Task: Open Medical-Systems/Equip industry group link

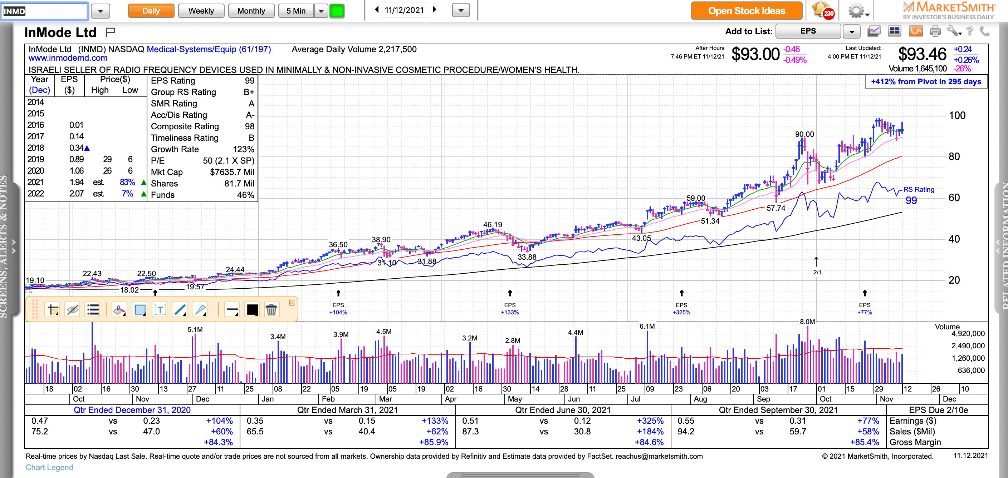Action: click(x=209, y=49)
